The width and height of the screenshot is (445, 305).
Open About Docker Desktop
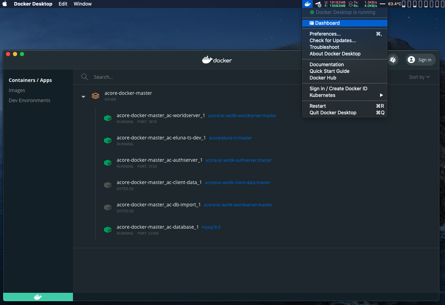tap(345, 54)
